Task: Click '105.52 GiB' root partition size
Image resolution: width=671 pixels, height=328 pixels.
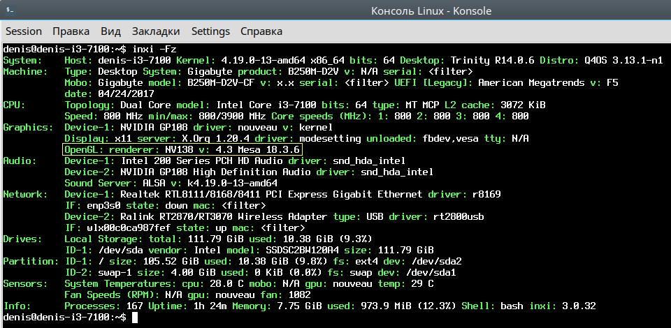Action: coord(171,261)
